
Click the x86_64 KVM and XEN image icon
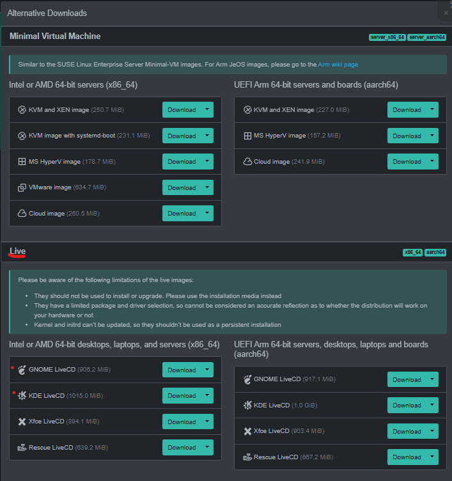coord(22,110)
